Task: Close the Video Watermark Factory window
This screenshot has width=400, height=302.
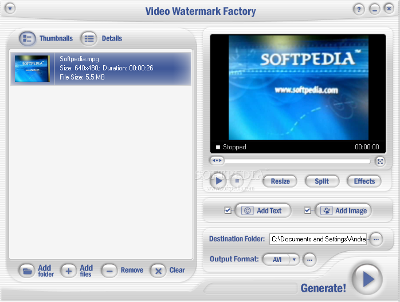Action: (389, 9)
